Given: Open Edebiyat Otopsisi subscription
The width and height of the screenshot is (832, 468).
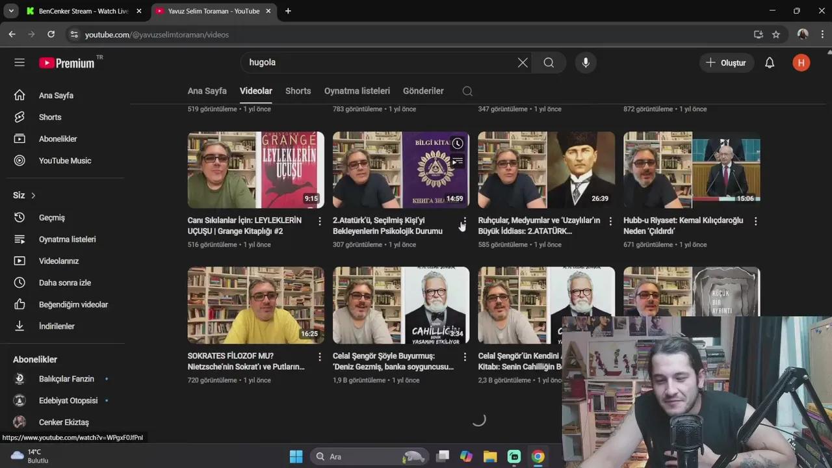Looking at the screenshot, I should [x=65, y=400].
